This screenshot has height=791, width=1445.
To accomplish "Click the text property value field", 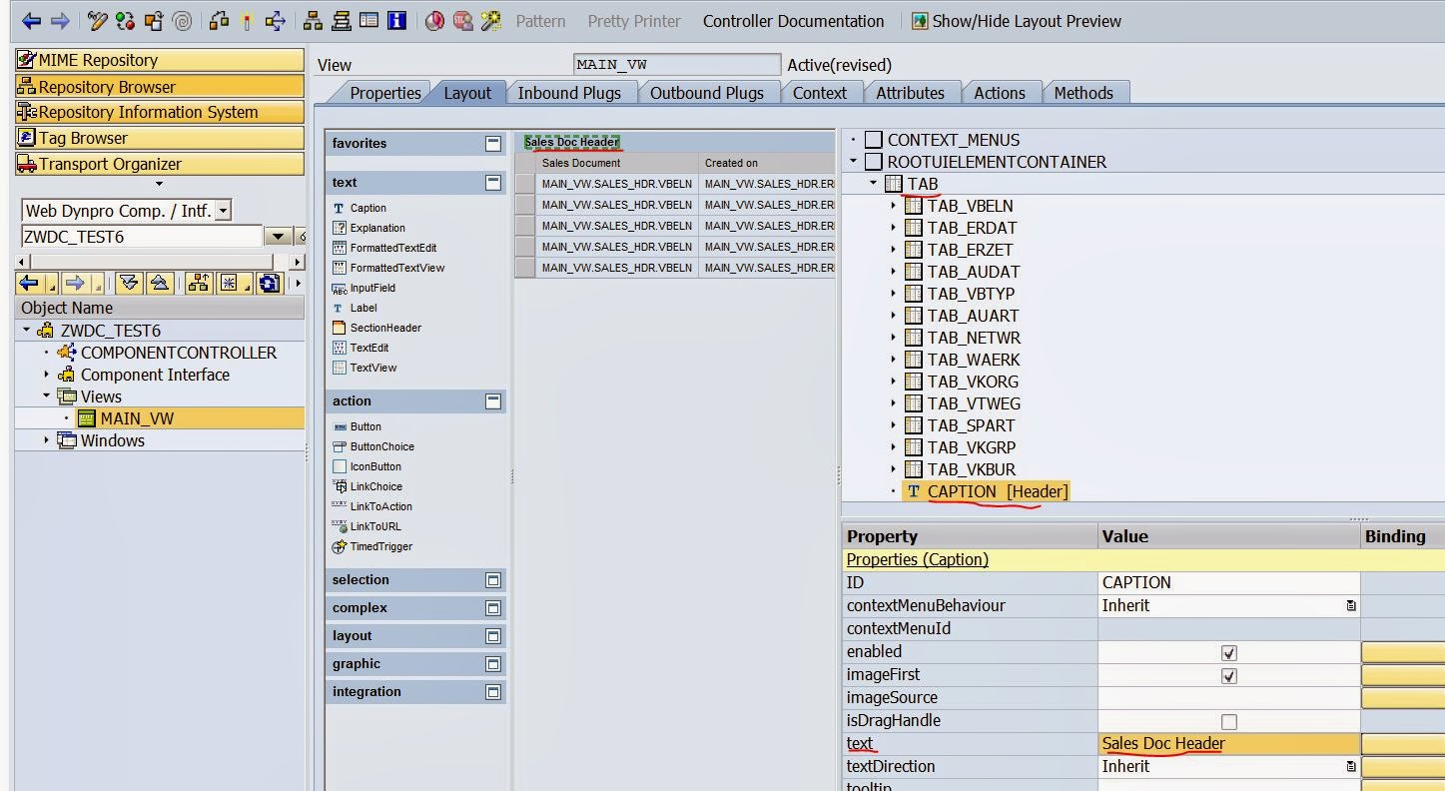I will 1227,744.
